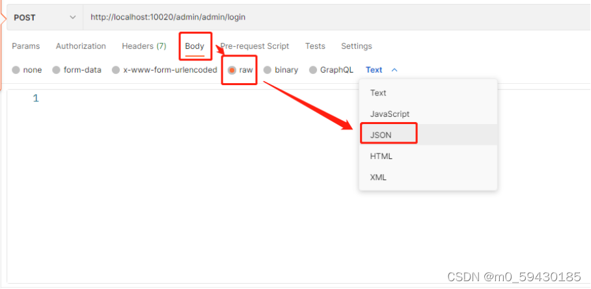Choose the binary body radio button
The width and height of the screenshot is (591, 289).
click(268, 70)
